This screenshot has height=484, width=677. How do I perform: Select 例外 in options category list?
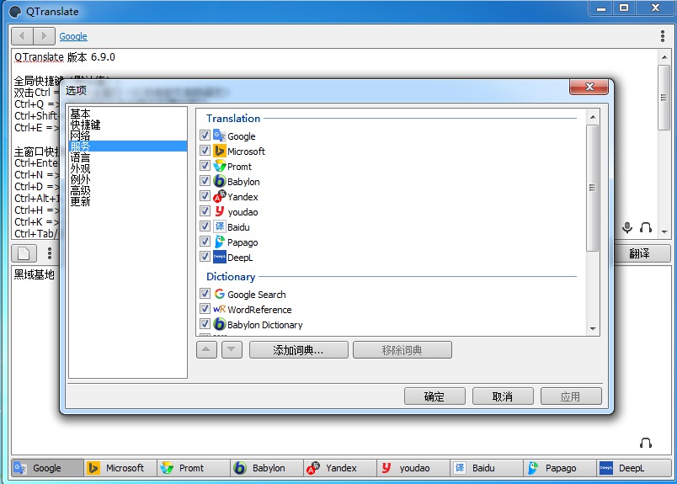coord(128,179)
